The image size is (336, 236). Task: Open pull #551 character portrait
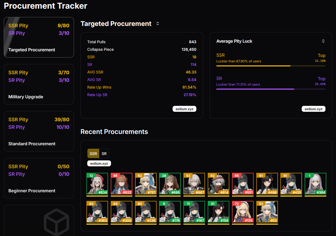[x=243, y=184]
